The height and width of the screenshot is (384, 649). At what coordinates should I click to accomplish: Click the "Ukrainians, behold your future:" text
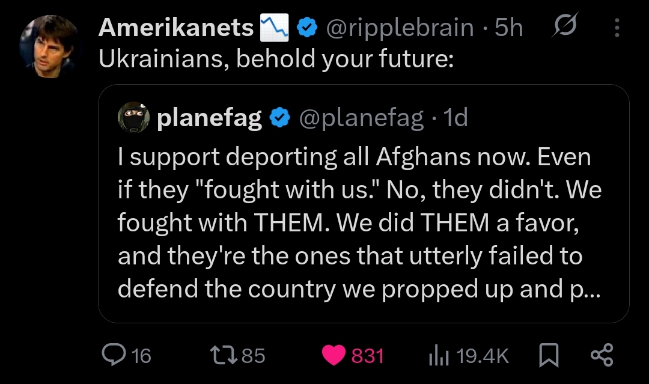276,61
